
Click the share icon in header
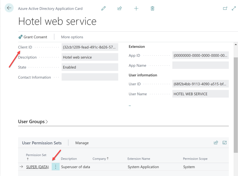(x=120, y=9)
